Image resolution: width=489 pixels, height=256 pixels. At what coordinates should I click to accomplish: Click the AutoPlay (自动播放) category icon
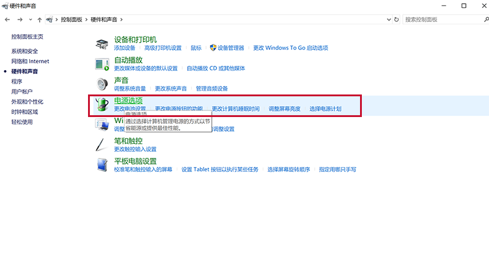click(102, 65)
